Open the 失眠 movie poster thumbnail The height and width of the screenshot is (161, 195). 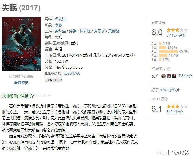(21, 44)
